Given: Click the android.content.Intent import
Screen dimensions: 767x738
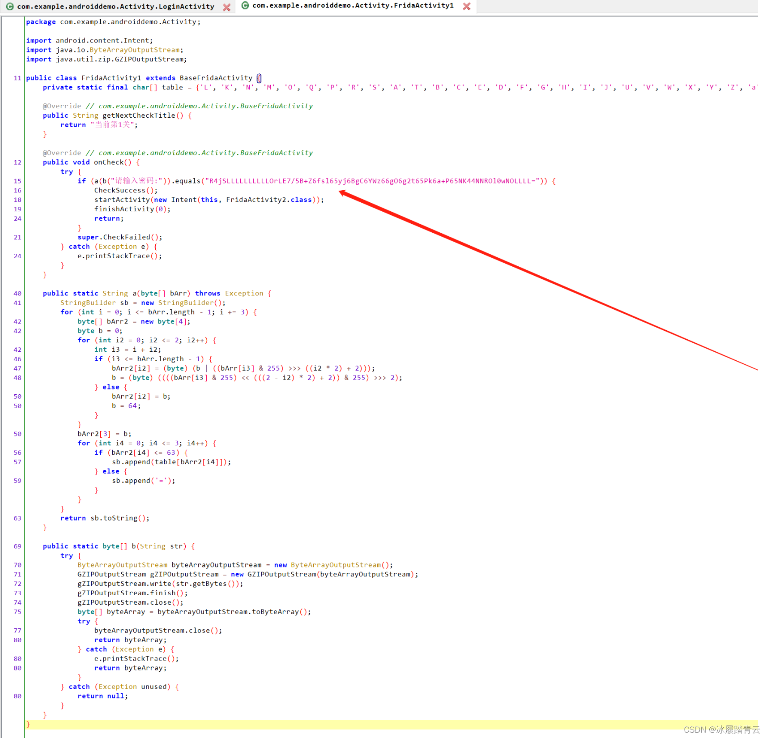Looking at the screenshot, I should click(89, 41).
